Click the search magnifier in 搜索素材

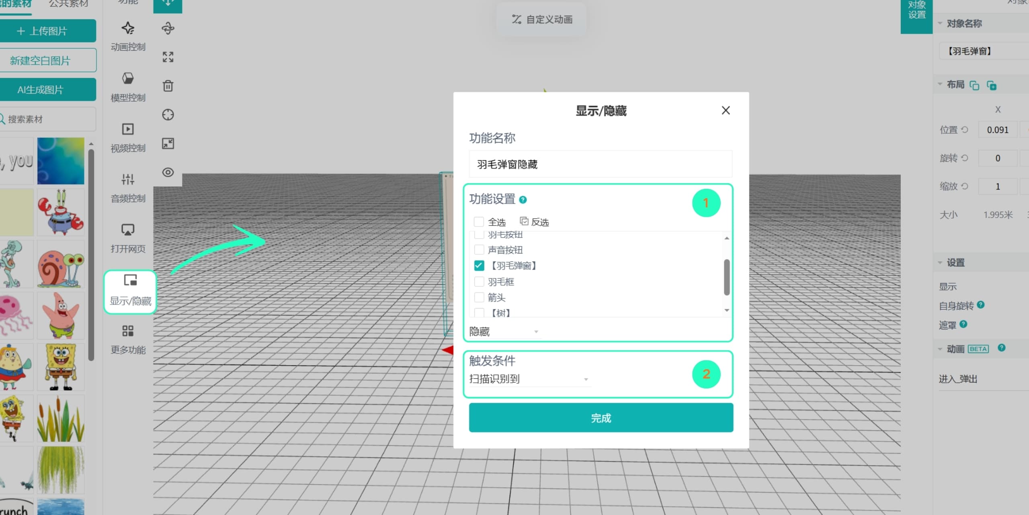pyautogui.click(x=2, y=119)
